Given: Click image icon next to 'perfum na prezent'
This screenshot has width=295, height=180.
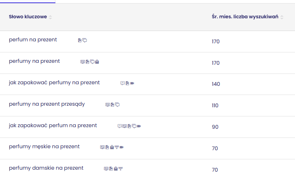Looking at the screenshot, I should [x=80, y=40].
